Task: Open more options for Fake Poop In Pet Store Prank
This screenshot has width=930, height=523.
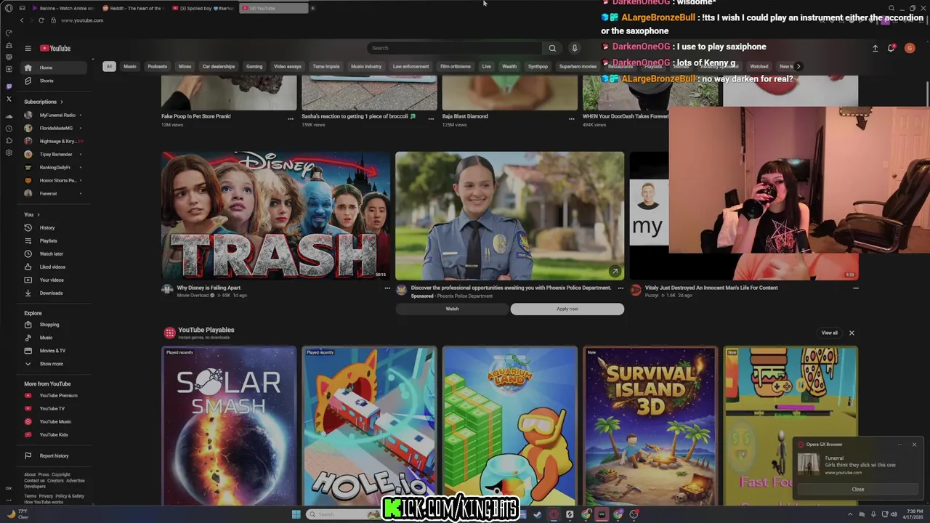Action: tap(291, 118)
